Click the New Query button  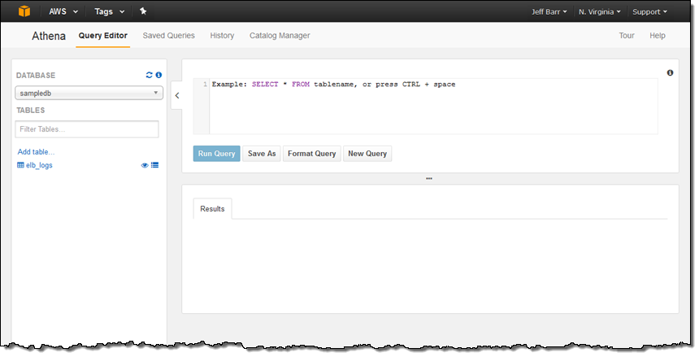367,154
